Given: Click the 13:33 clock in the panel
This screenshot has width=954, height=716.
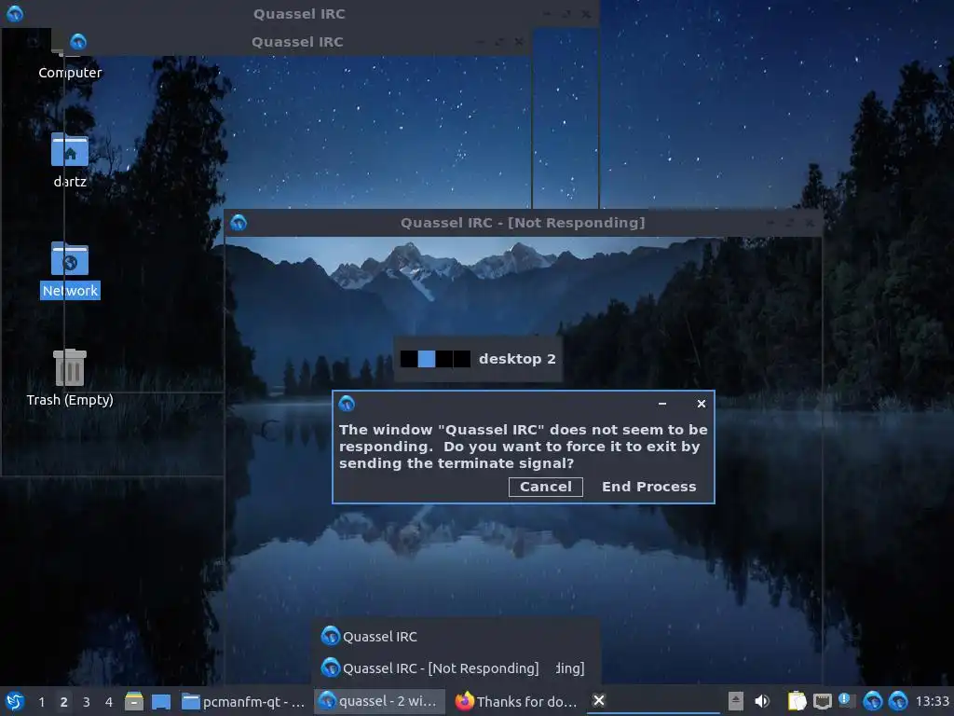Looking at the screenshot, I should tap(932, 701).
